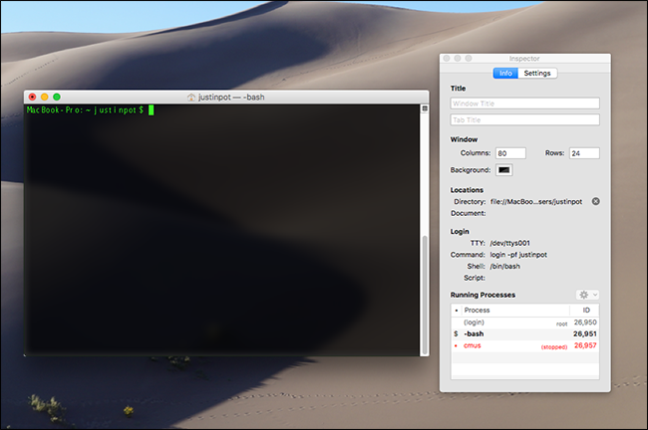
Task: Select the (login) process row
Action: coord(524,322)
